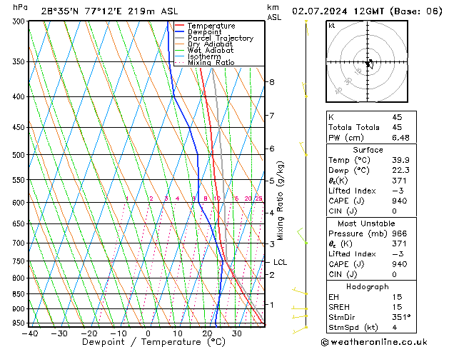Screen dimensions: 449x347
Task: Click the Surface Lifted Index value −3
Action: (398, 191)
